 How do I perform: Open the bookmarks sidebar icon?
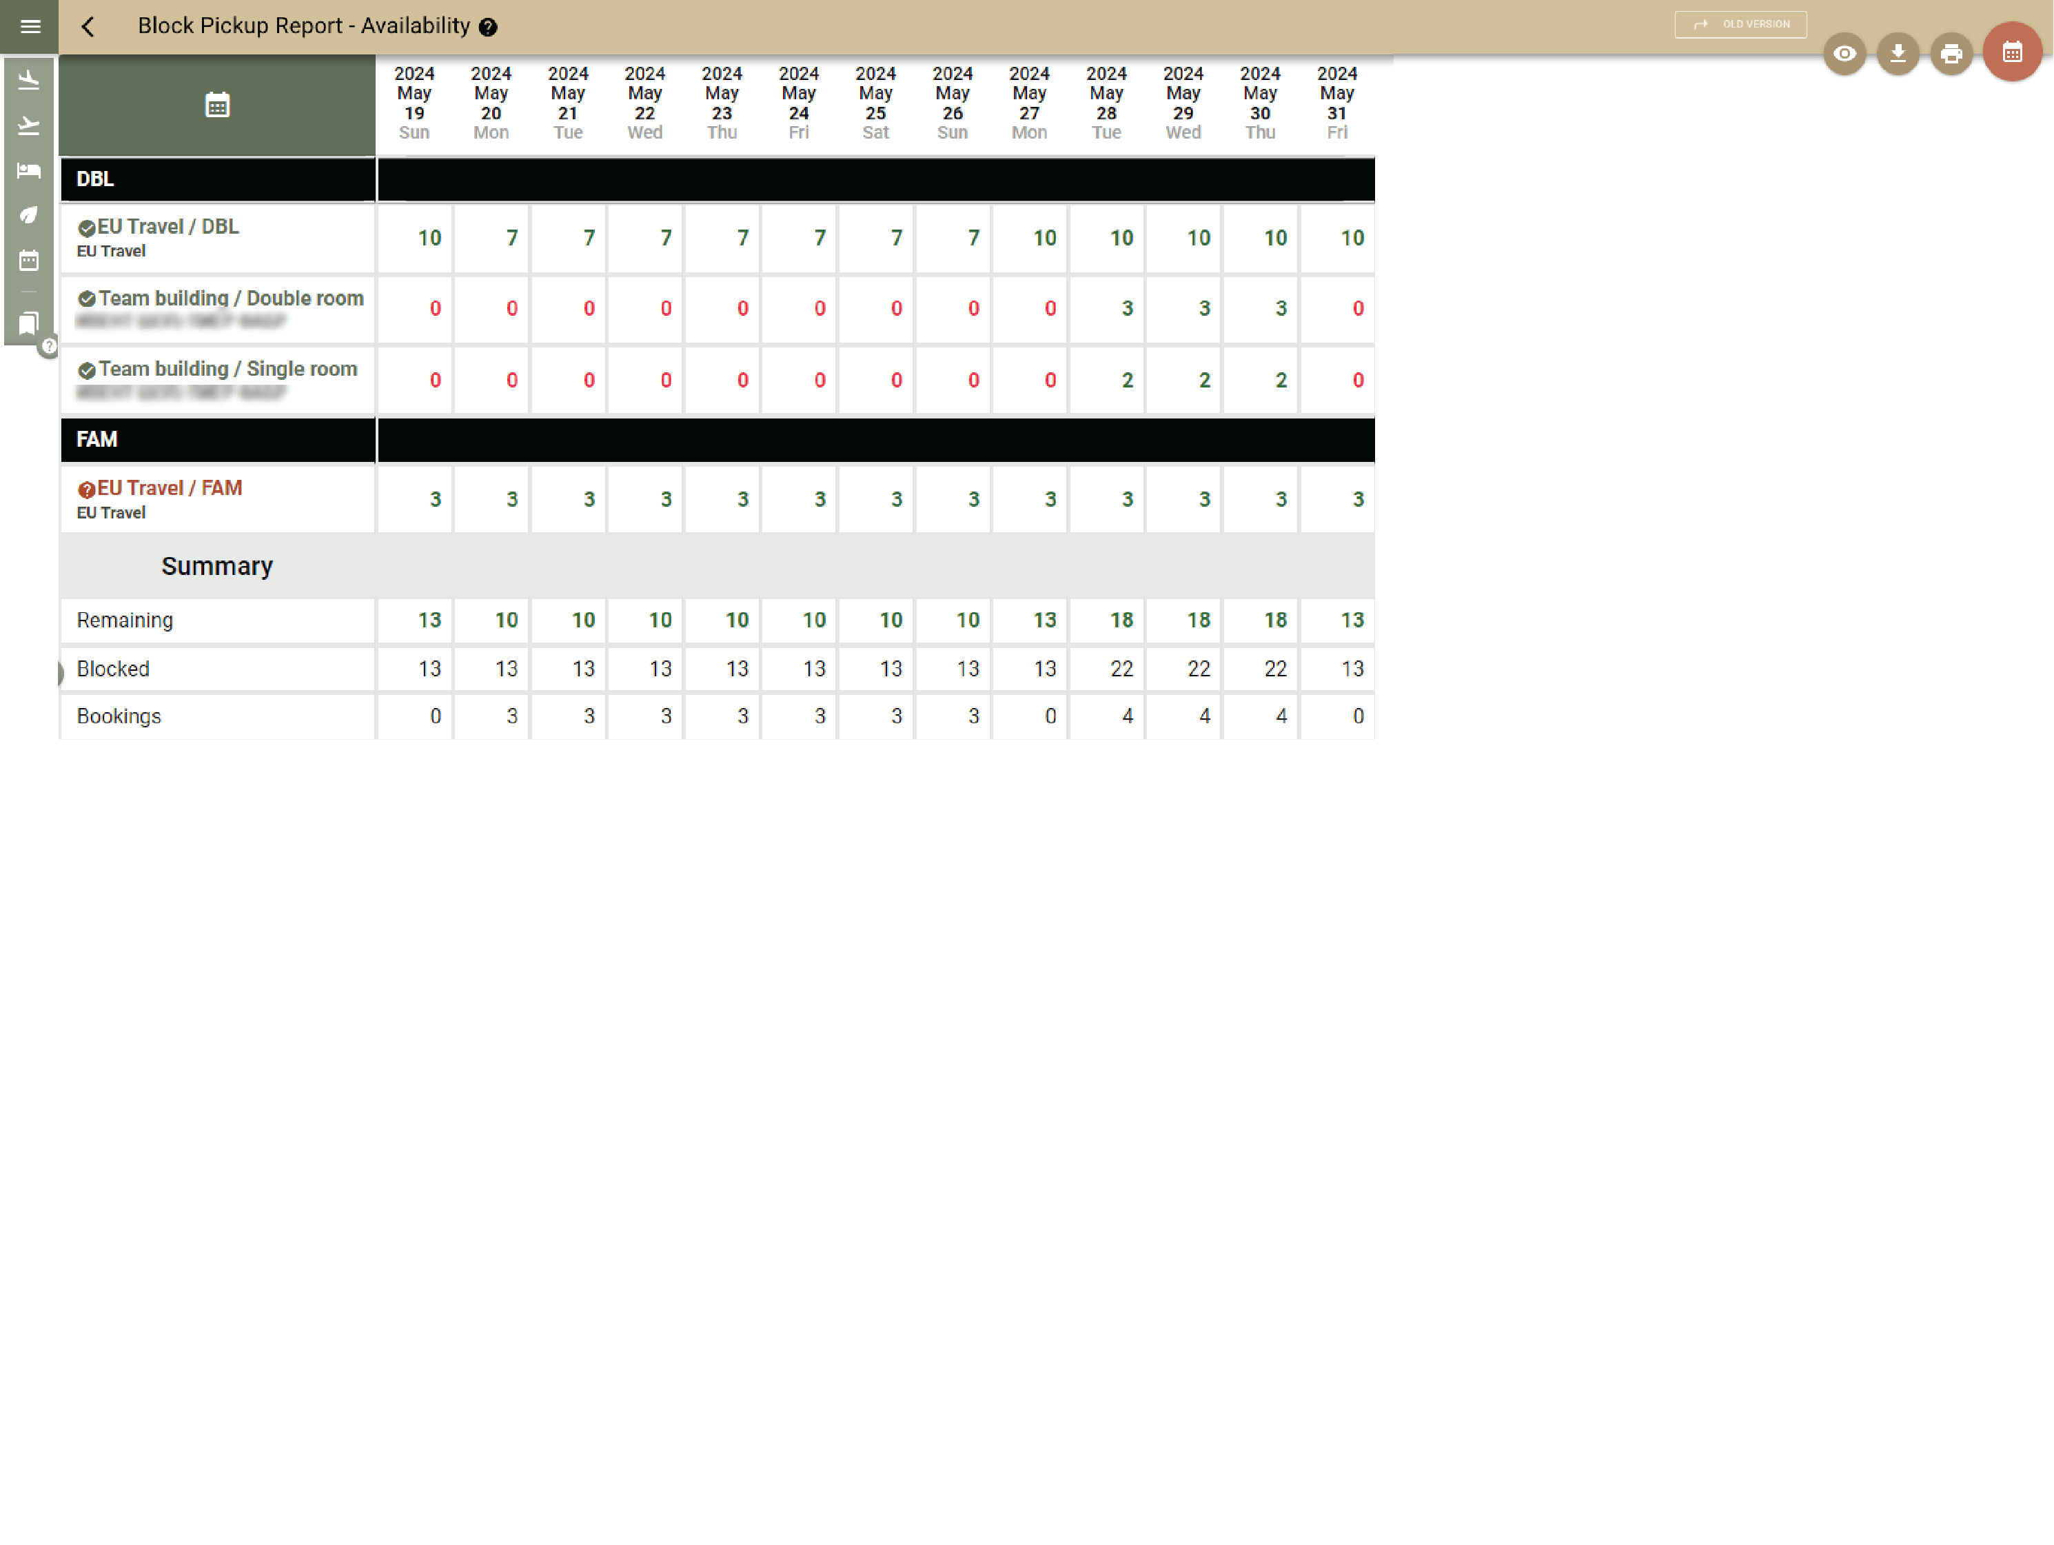coord(29,323)
